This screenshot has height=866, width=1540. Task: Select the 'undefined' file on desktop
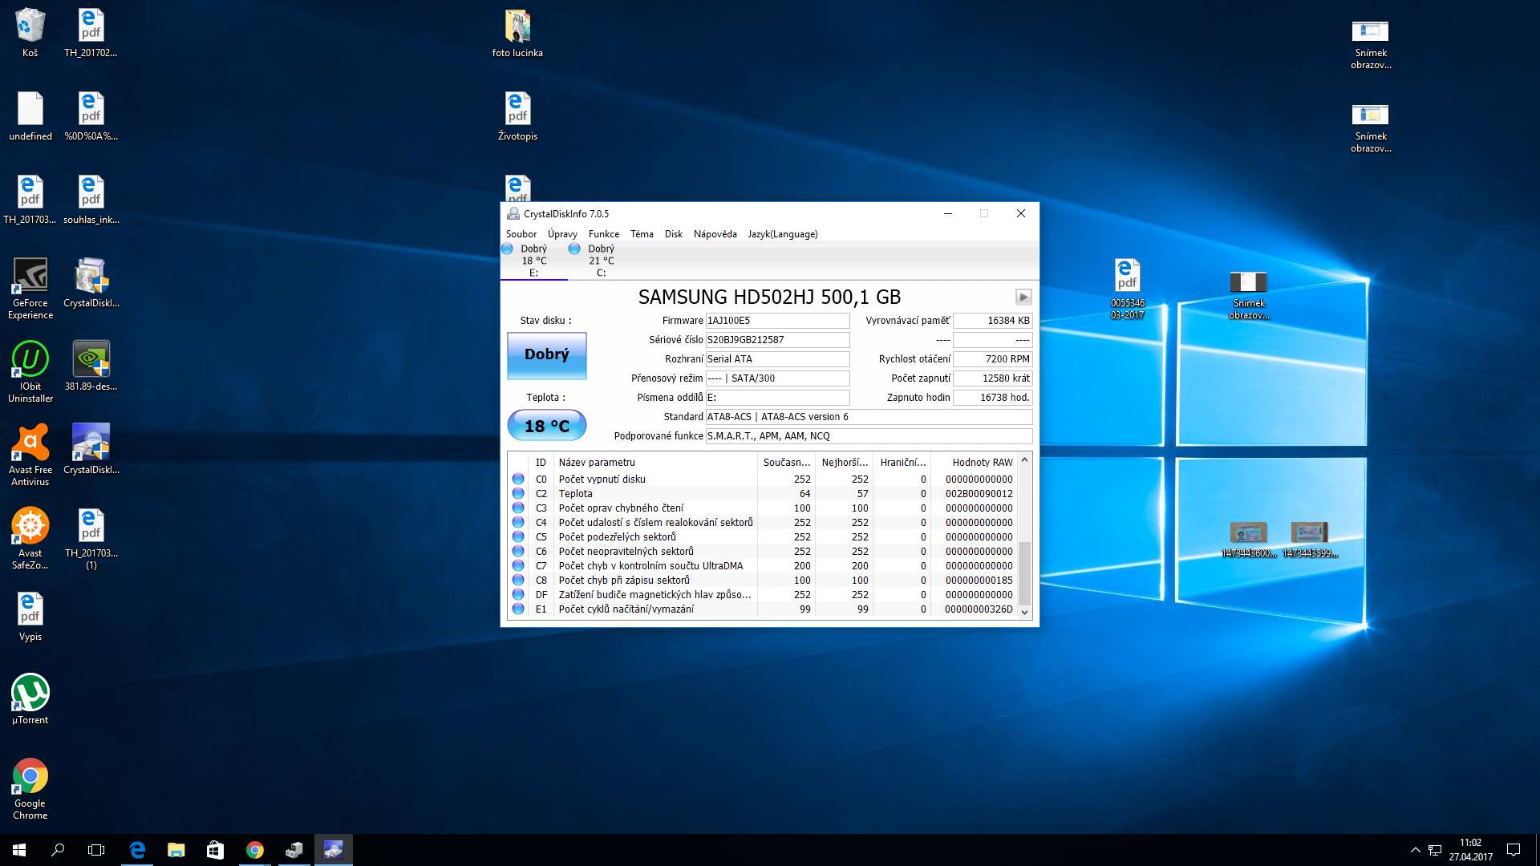[30, 115]
